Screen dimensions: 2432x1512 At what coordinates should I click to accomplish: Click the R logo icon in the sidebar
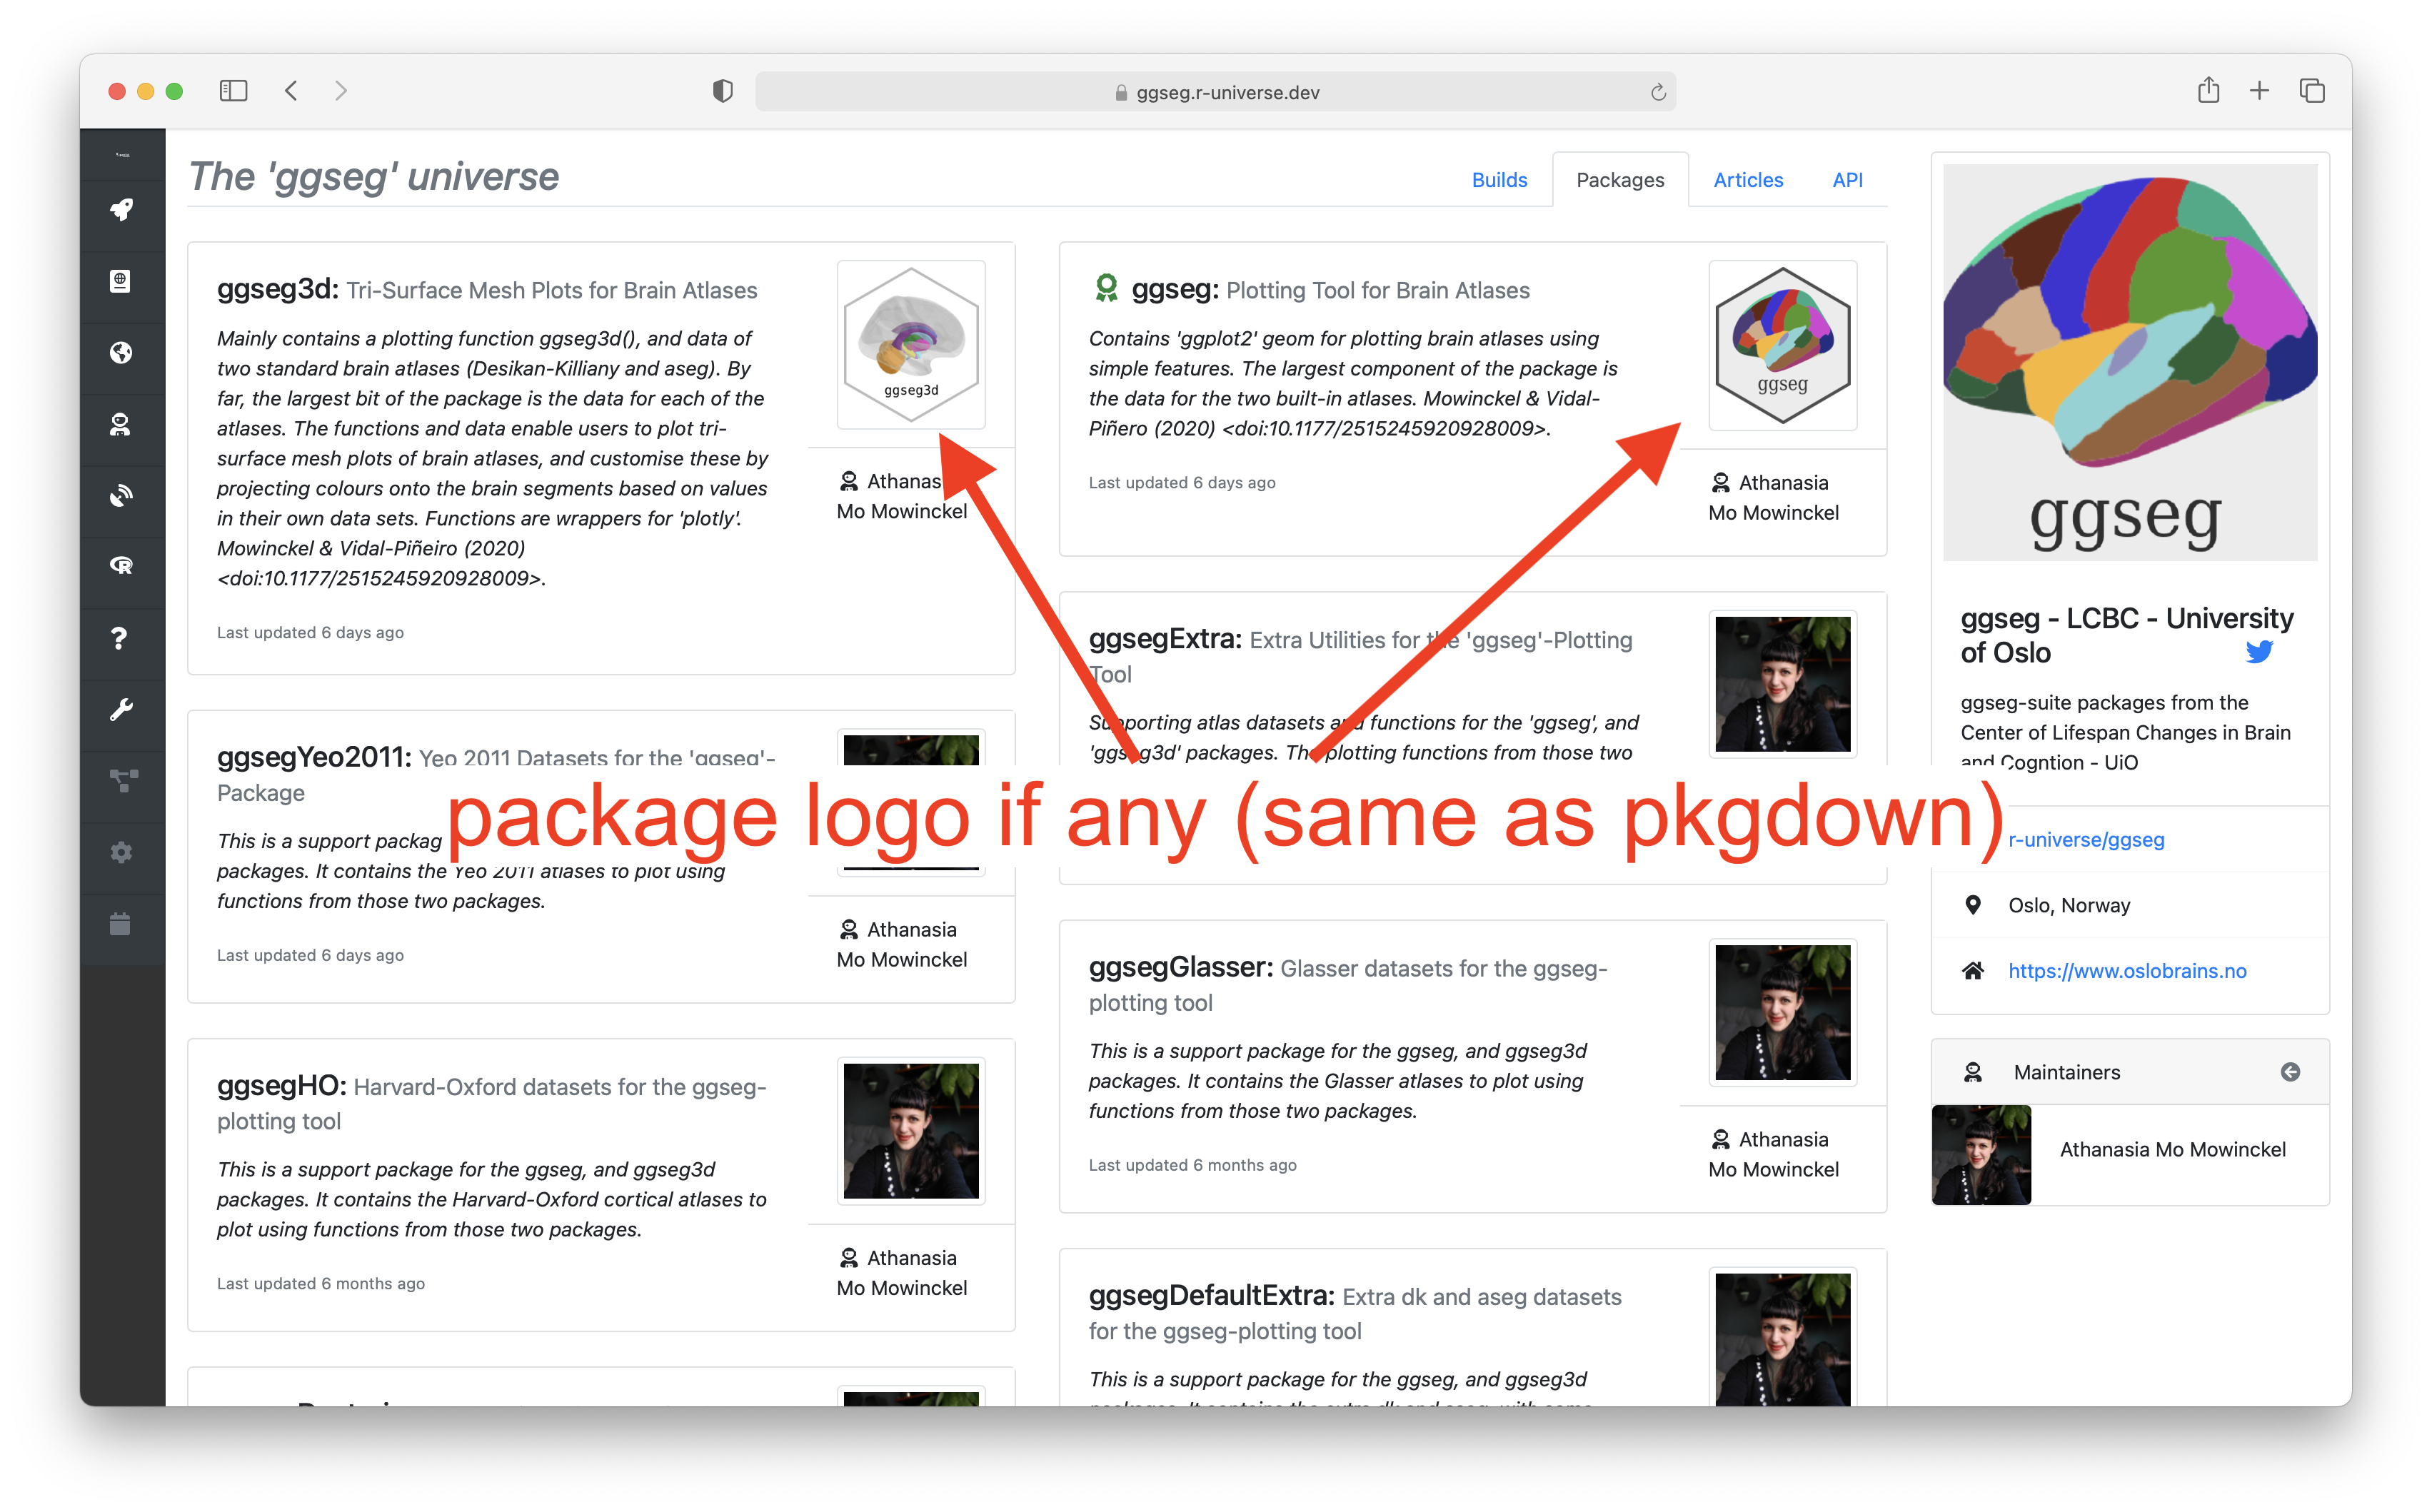point(121,566)
